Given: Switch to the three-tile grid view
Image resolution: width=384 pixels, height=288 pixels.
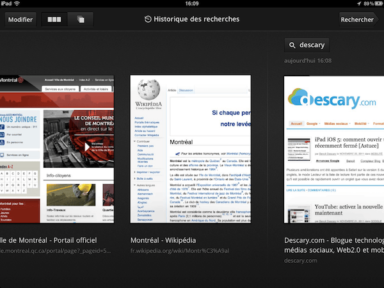Looking at the screenshot, I should [x=54, y=20].
